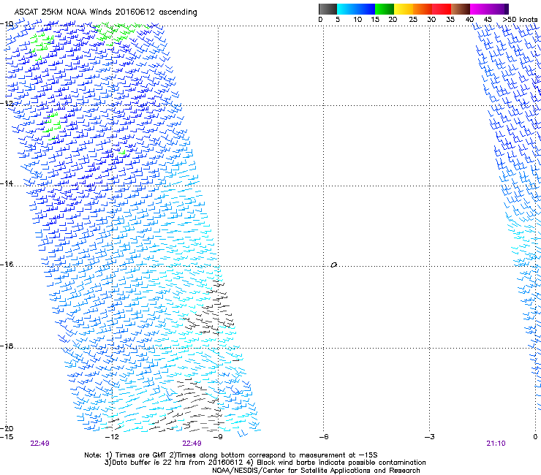
Task: Click the latitude label -16
Action: [7, 265]
